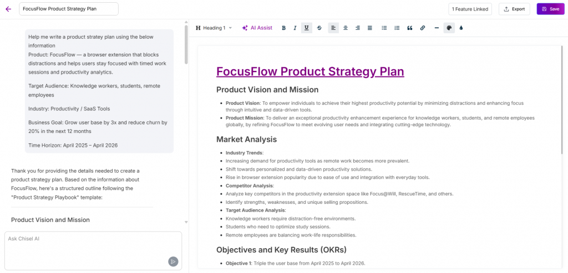This screenshot has height=273, width=568.
Task: Click the FocusFlow Product Strategy Plan heading
Action: [x=310, y=71]
